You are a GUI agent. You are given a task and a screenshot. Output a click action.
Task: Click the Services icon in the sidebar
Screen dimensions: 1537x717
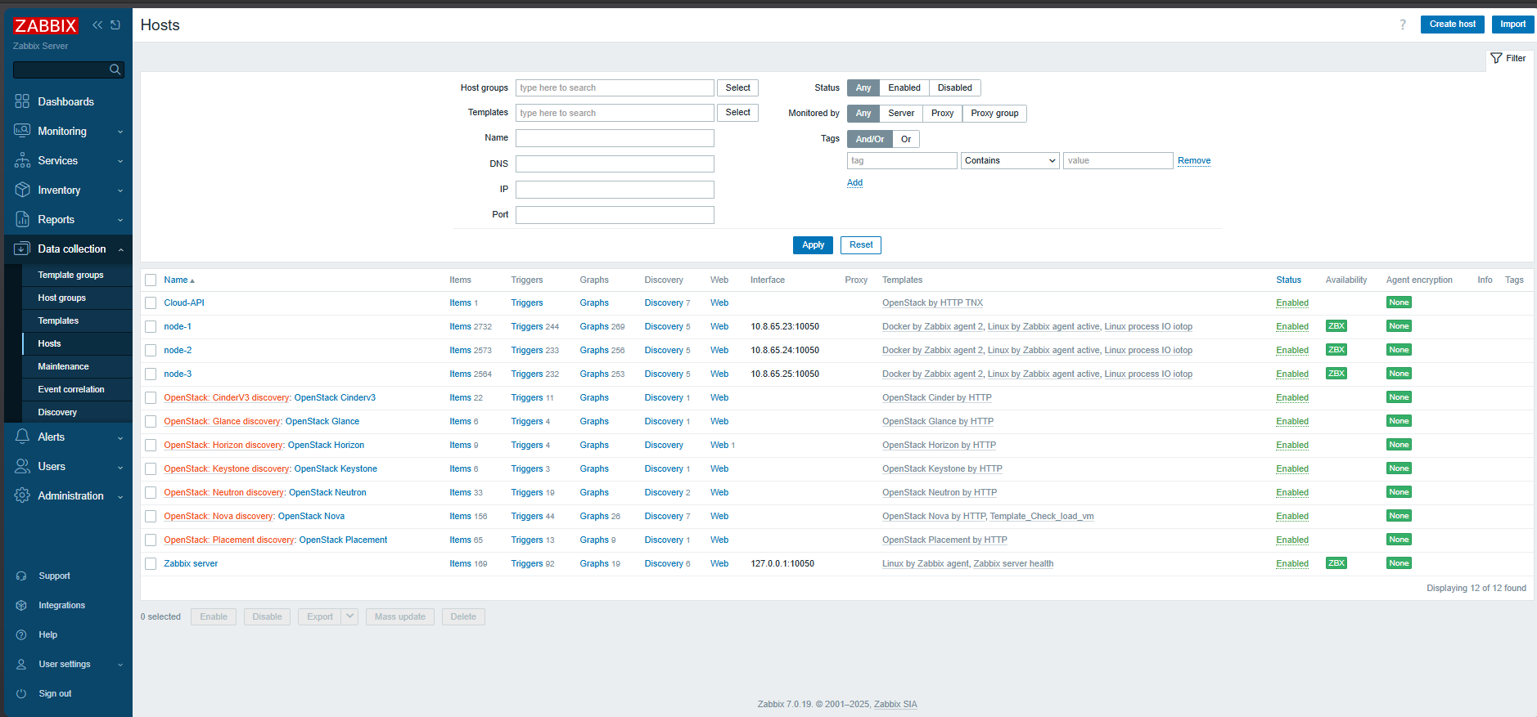[22, 160]
